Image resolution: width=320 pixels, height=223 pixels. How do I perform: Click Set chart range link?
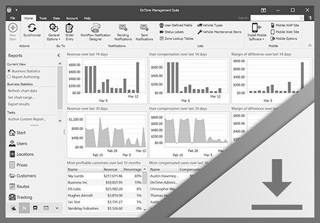[x=21, y=98]
